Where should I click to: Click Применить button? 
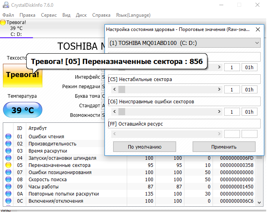click(224, 147)
